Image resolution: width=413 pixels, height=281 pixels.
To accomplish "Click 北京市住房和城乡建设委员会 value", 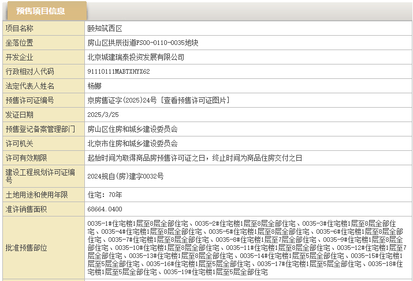I will [x=132, y=143].
